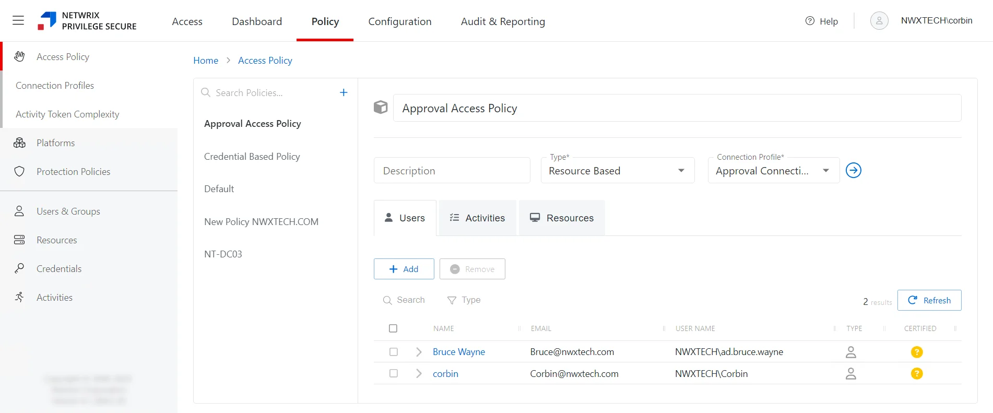Screen dimensions: 993x413
Task: Open the Dashboard top navigation tab
Action: pos(257,21)
